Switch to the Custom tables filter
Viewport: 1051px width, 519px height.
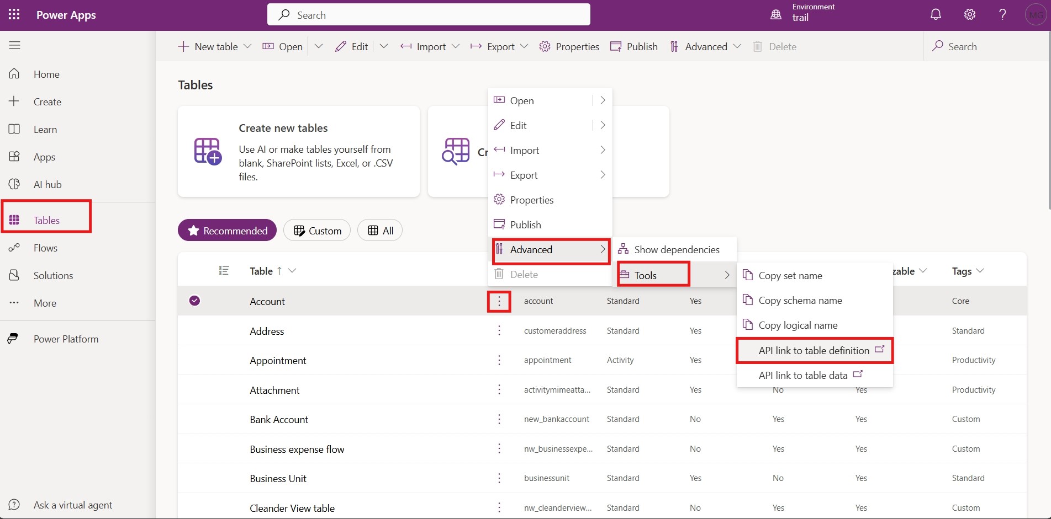[318, 231]
